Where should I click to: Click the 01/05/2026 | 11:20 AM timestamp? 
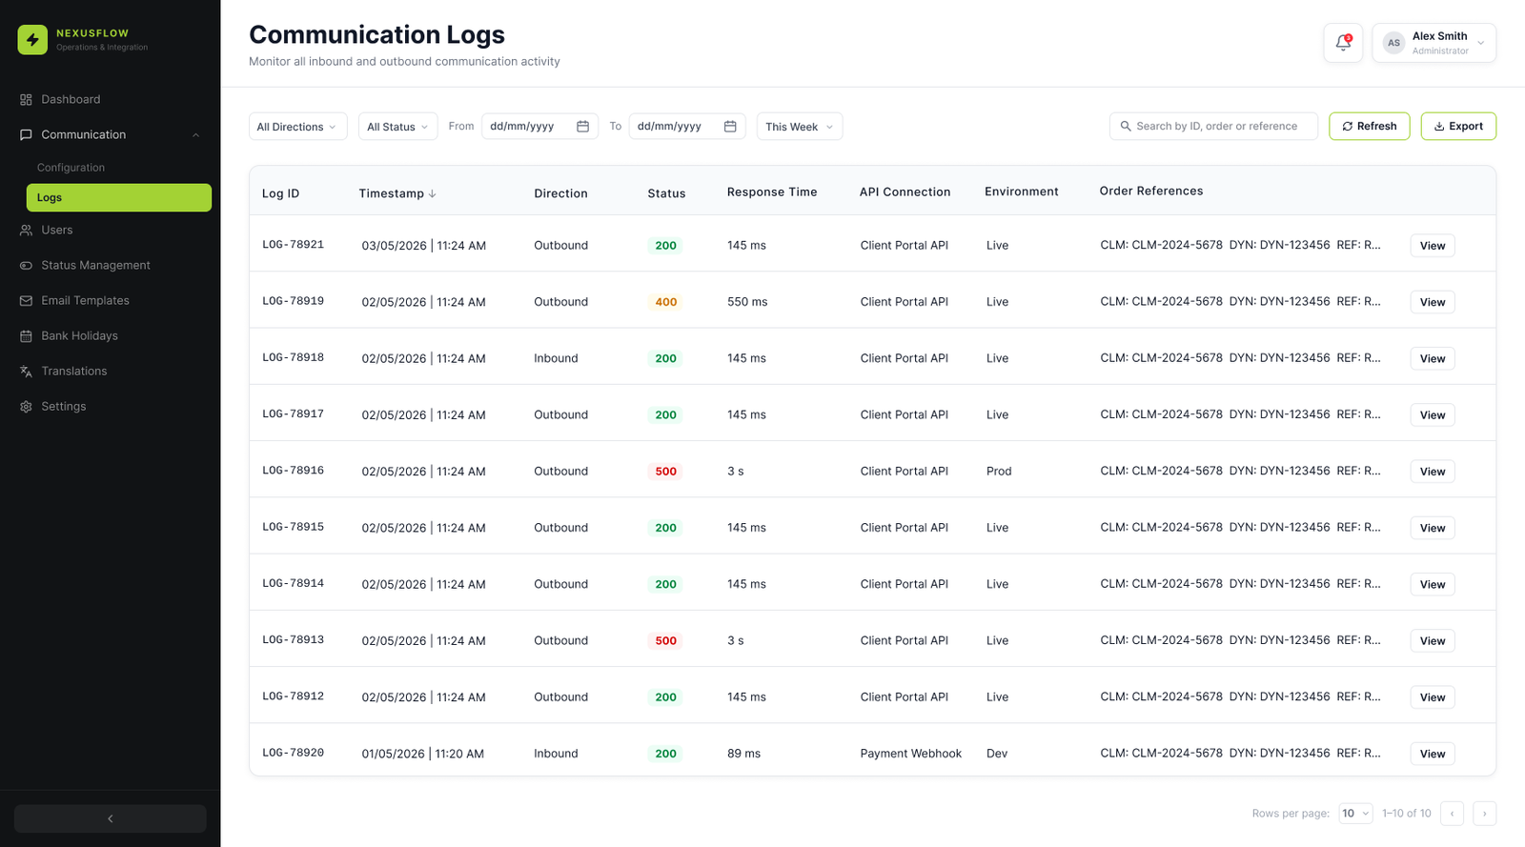click(423, 754)
